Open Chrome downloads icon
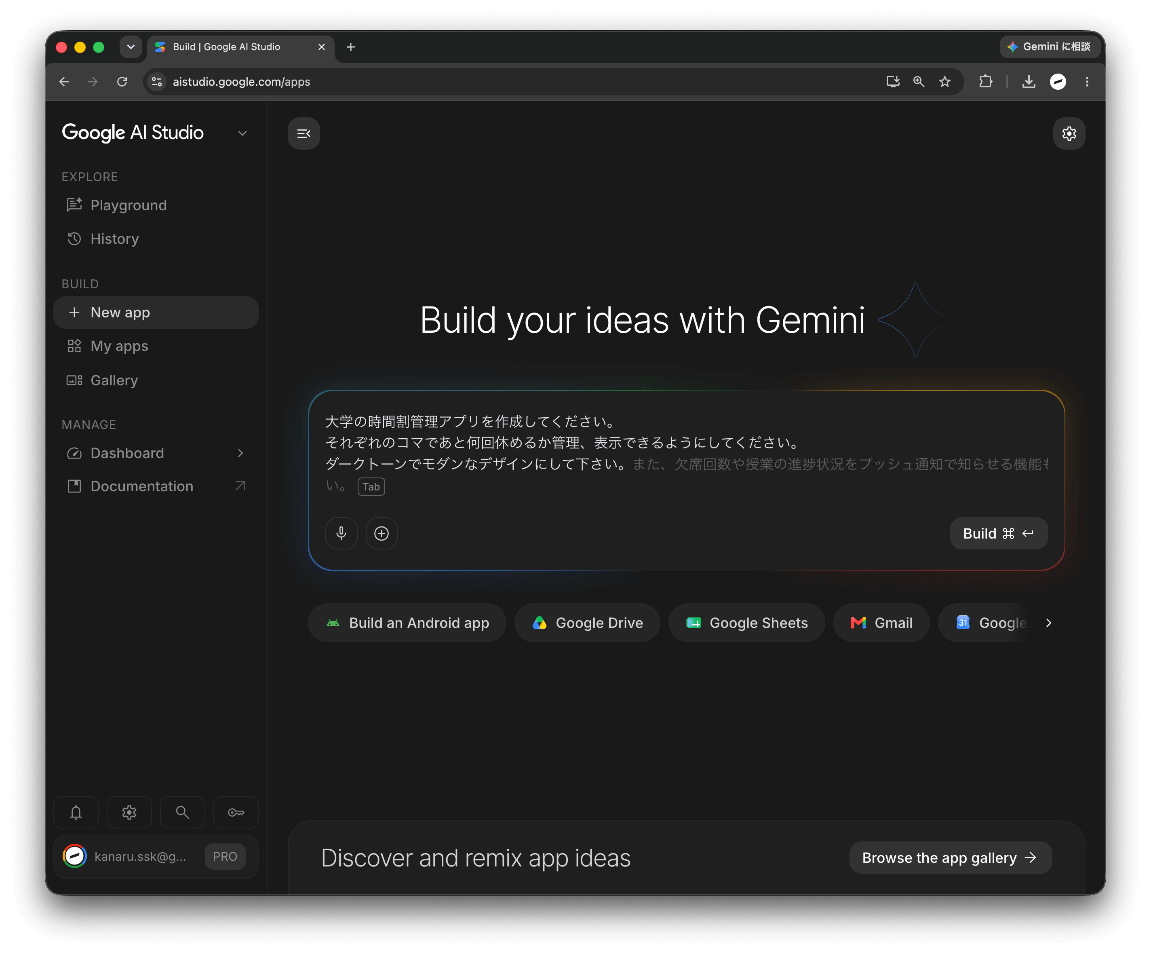The width and height of the screenshot is (1151, 955). [1029, 82]
